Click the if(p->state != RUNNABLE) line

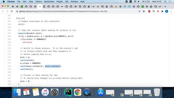click(33, 39)
